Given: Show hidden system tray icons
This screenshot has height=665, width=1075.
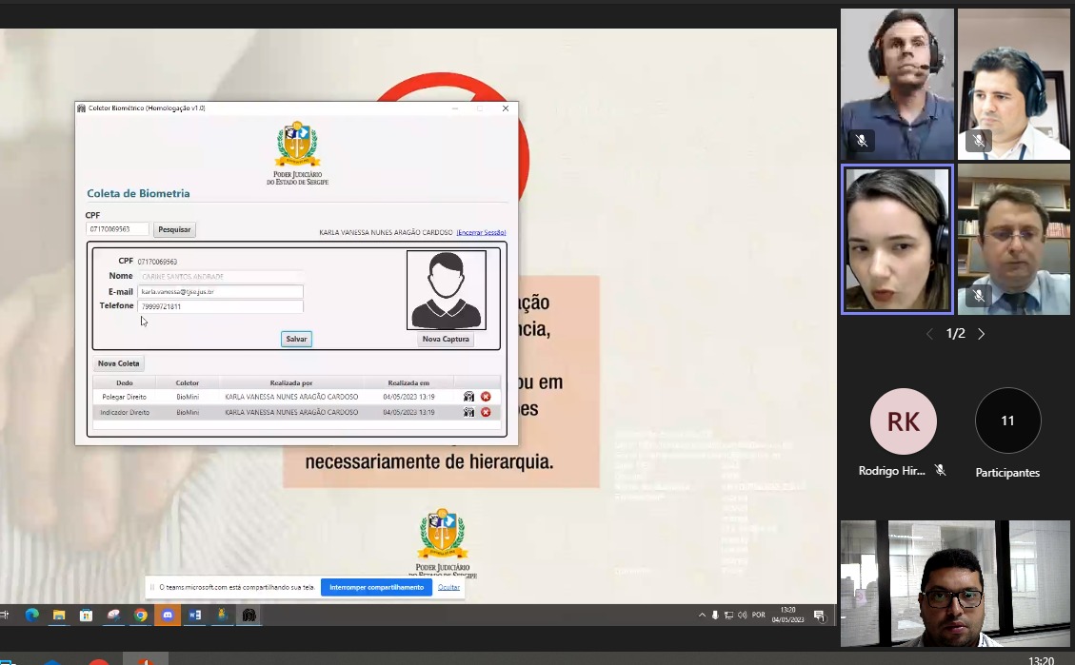Looking at the screenshot, I should (x=702, y=616).
